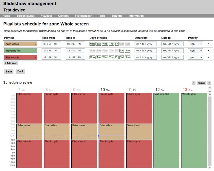Toggle Sat for Sales videos playlist
The height and width of the screenshot is (171, 214).
pos(122,44)
